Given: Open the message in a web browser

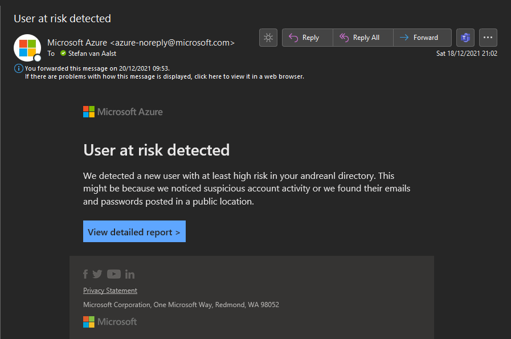Looking at the screenshot, I should (165, 76).
